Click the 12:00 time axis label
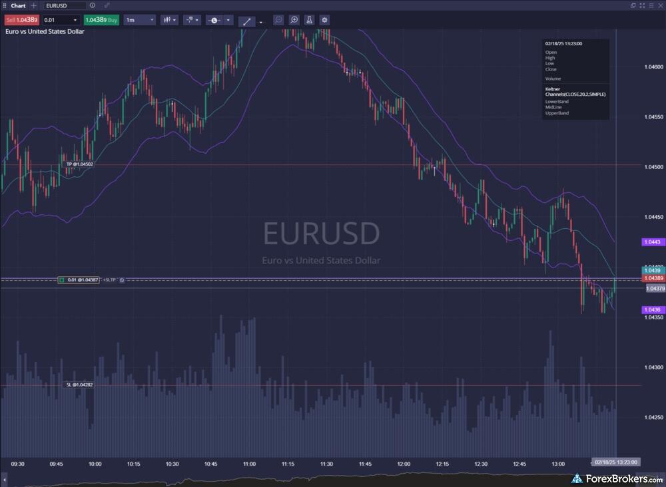666x487 pixels. click(404, 464)
